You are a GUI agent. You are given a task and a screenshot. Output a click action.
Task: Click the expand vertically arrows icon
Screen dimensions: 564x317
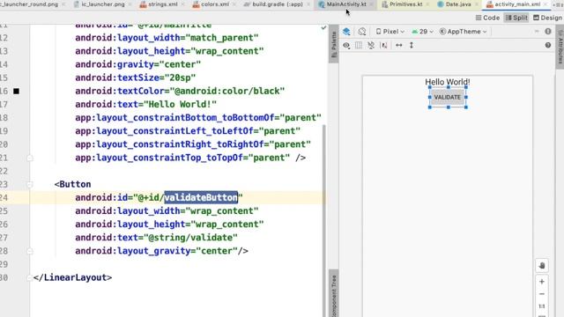pos(412,45)
